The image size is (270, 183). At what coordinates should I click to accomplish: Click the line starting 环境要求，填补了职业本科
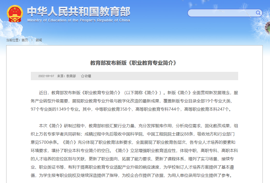(134, 151)
